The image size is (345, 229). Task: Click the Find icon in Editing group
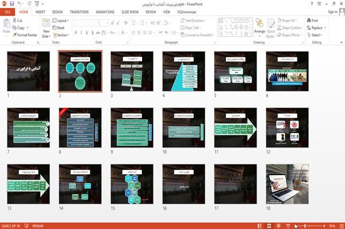pyautogui.click(x=309, y=21)
